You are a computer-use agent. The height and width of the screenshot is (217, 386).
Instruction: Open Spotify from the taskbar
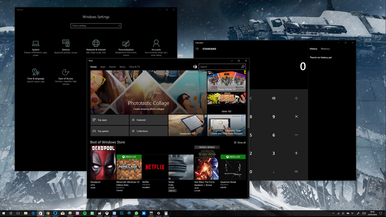(x=85, y=213)
